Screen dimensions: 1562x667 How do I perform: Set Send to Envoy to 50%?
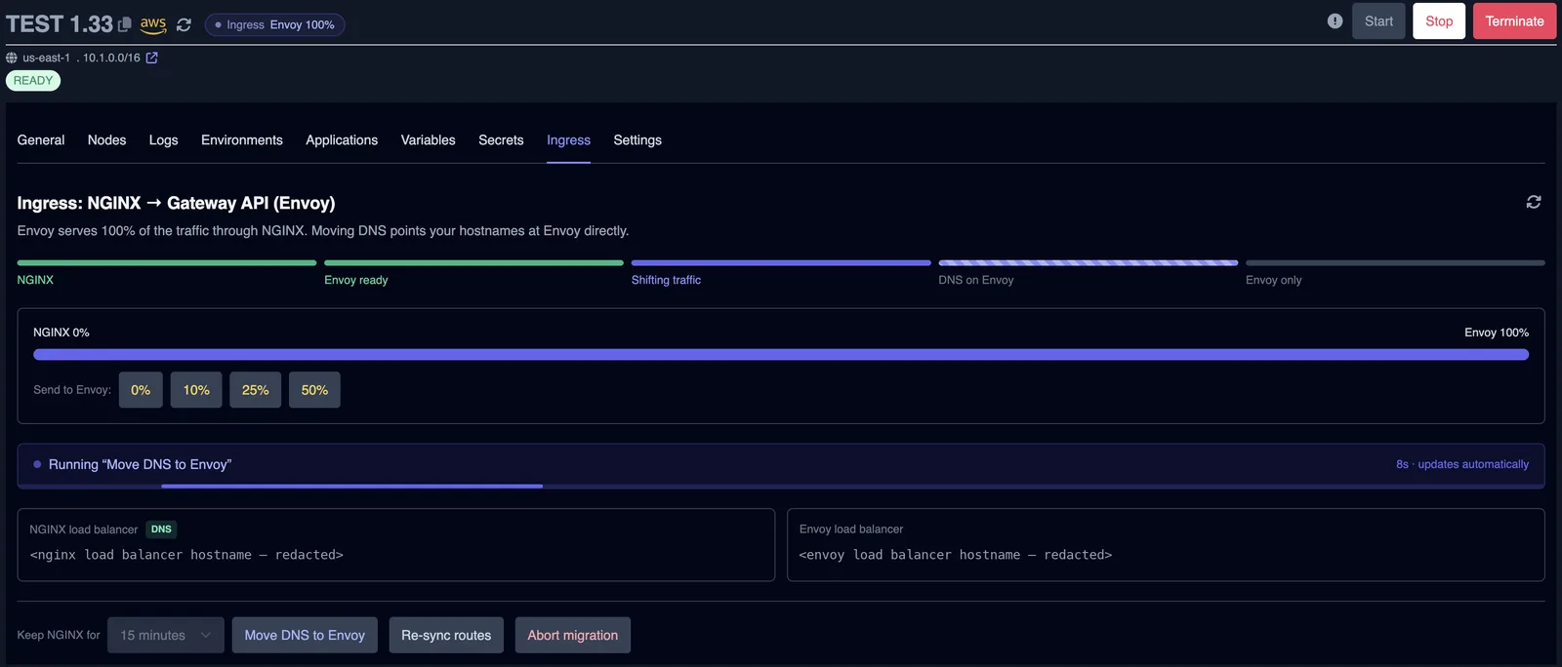pos(314,390)
